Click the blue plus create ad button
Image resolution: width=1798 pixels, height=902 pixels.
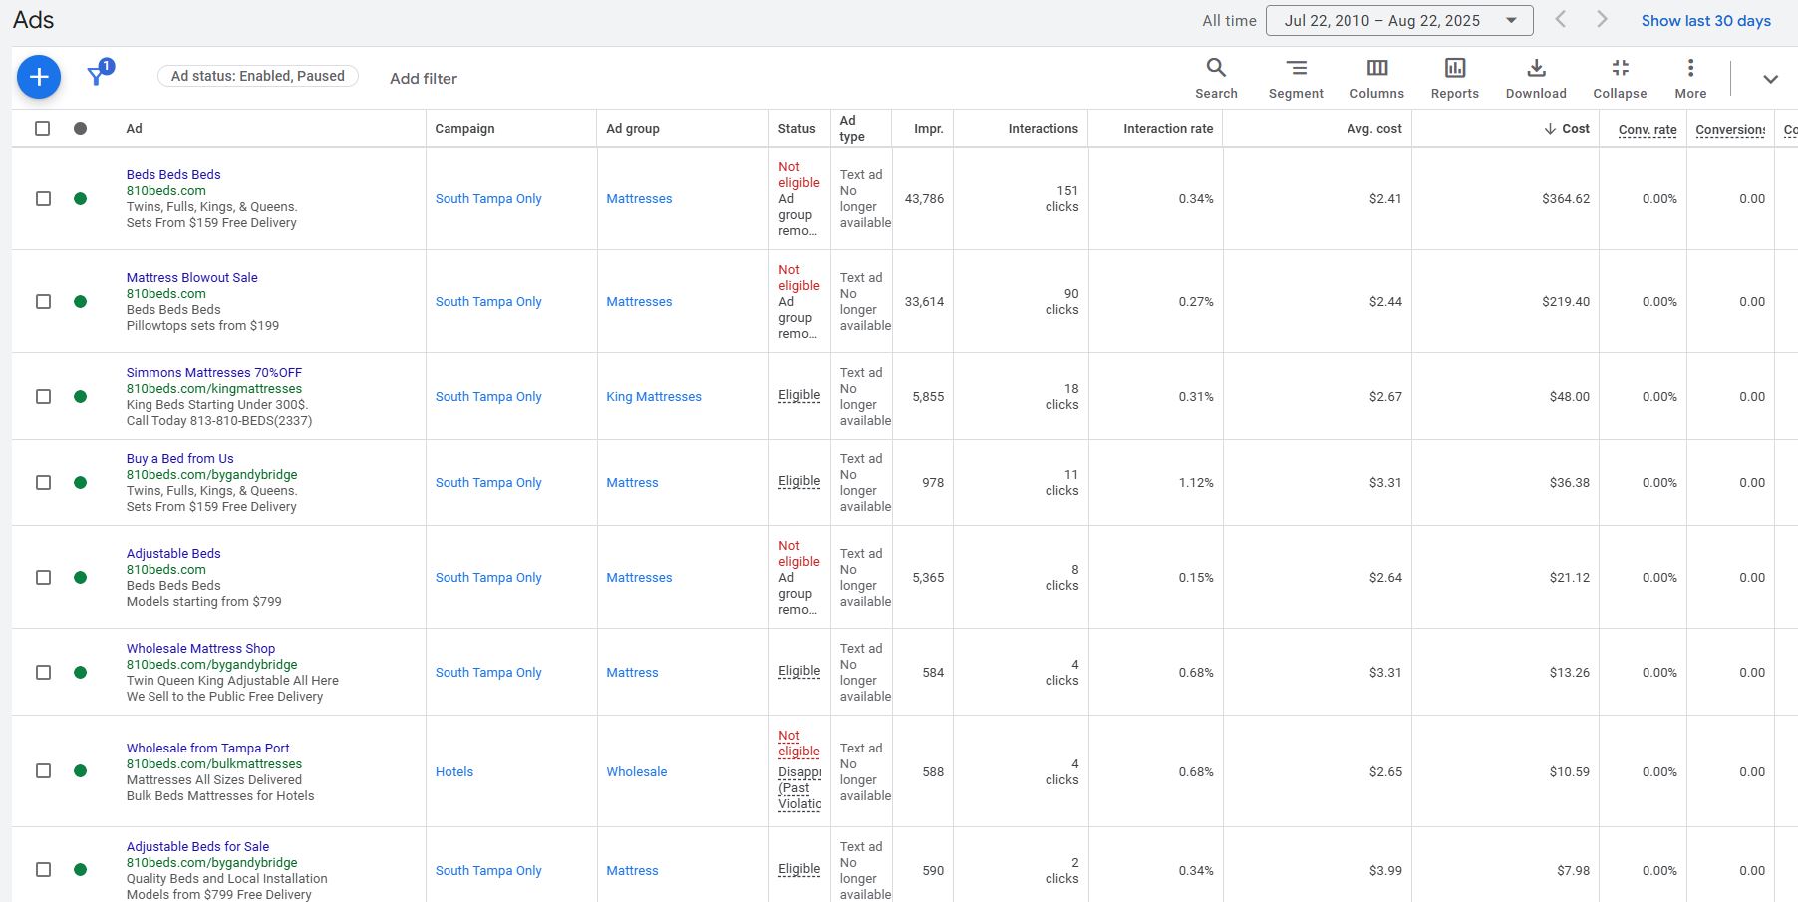pyautogui.click(x=39, y=77)
